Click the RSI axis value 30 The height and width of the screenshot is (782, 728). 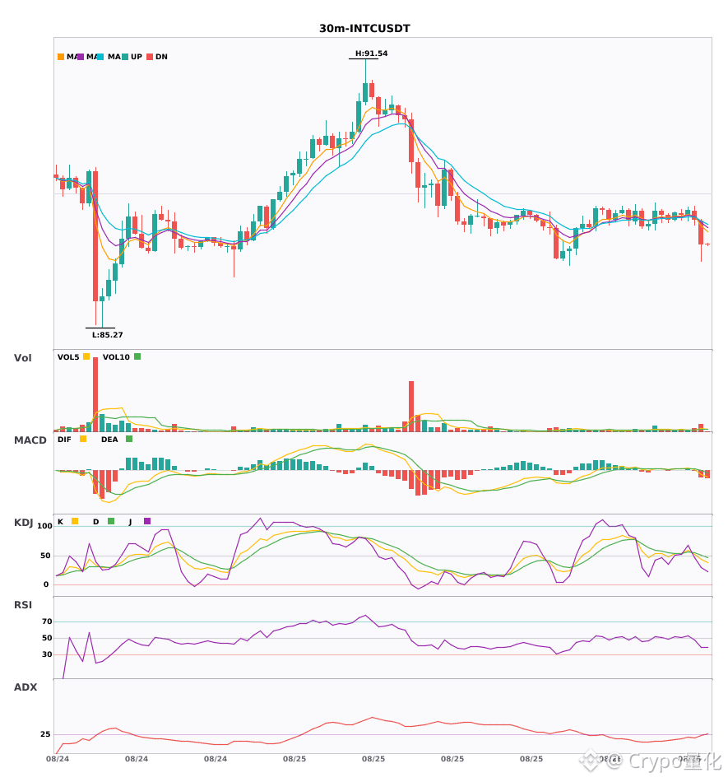(47, 654)
